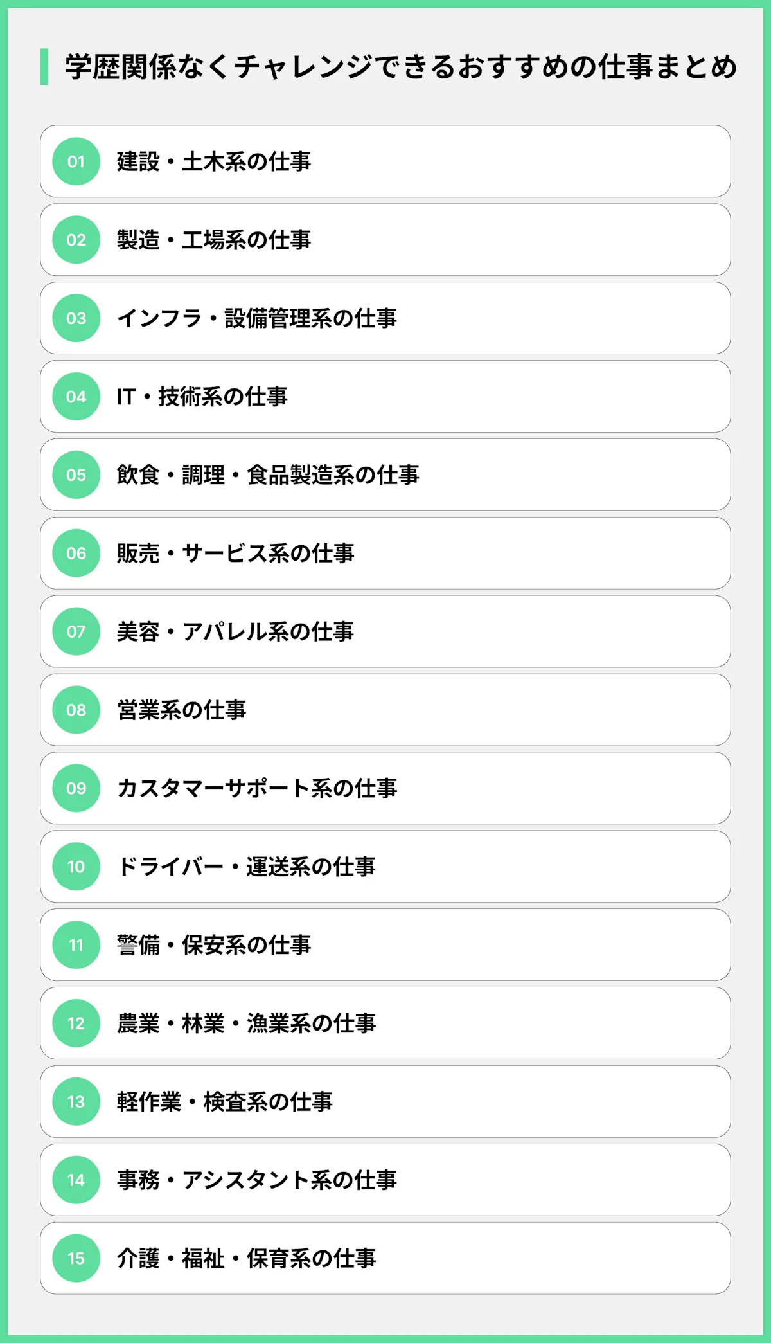Click the green 04 number badge
This screenshot has width=771, height=1343.
point(76,397)
